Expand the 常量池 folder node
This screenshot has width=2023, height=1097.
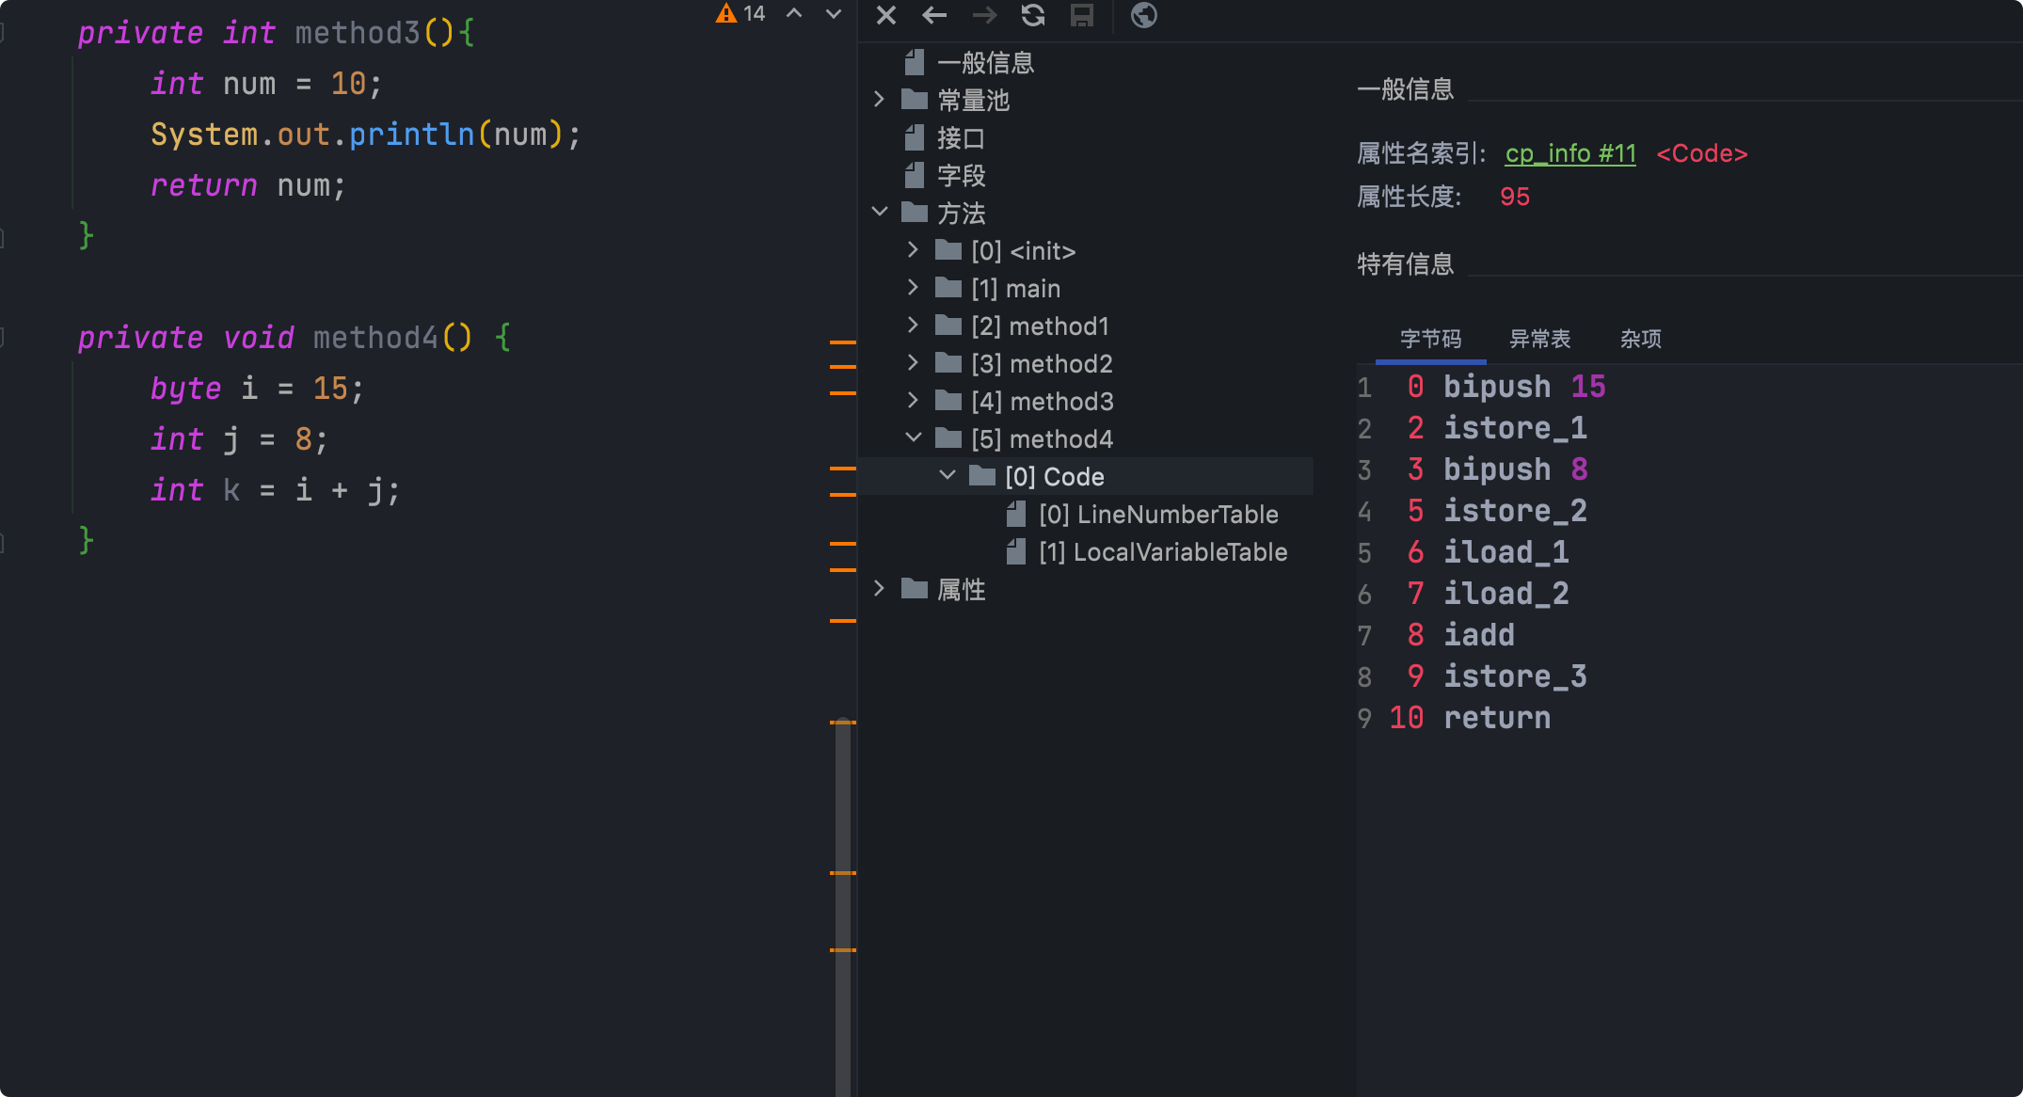click(879, 100)
